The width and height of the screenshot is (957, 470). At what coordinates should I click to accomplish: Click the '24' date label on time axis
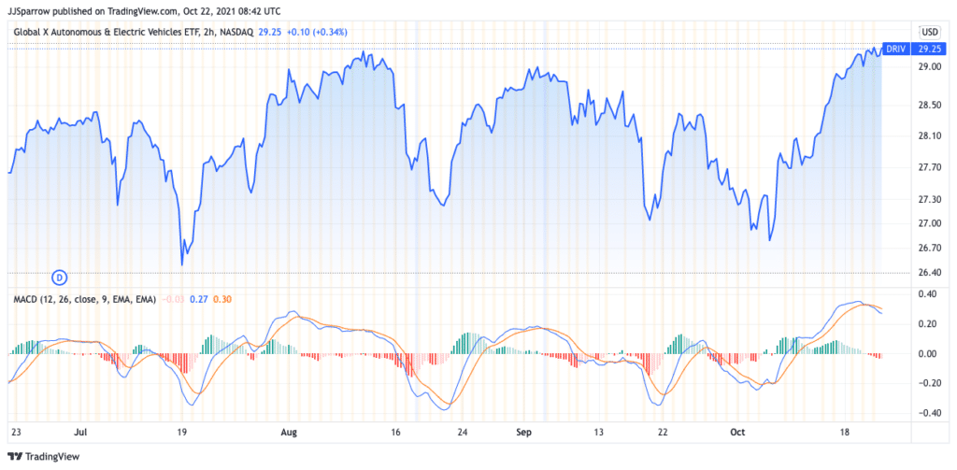pyautogui.click(x=462, y=433)
